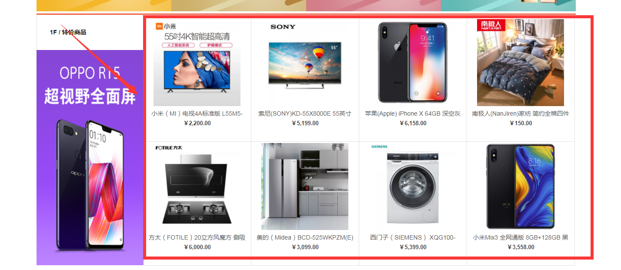
Task: Click the 索尼(SONY)KD-55X8000E product title
Action: [305, 113]
